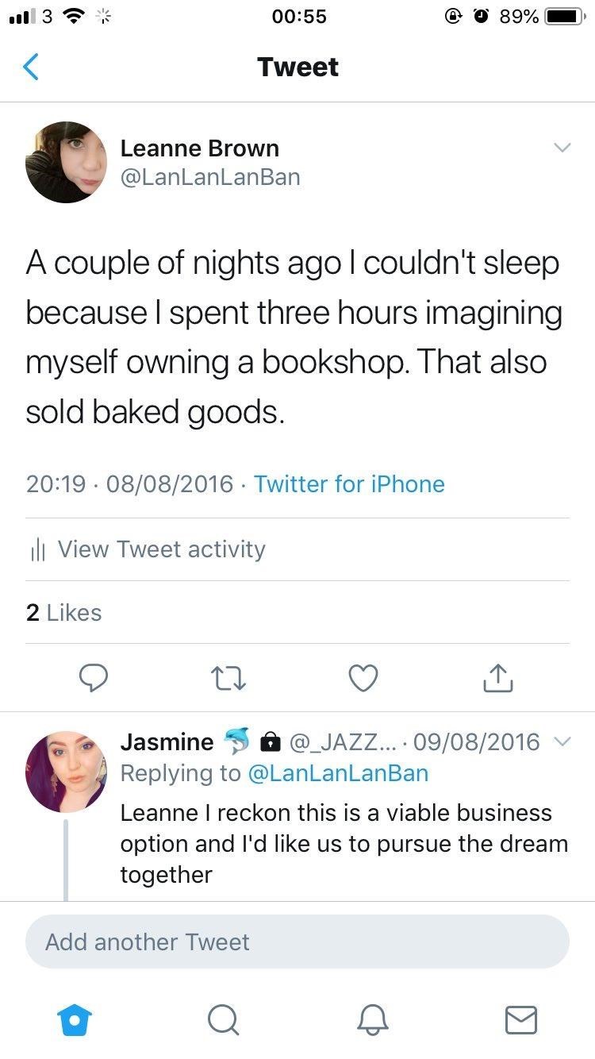Like the bookshop tweet with heart icon
This screenshot has width=595, height=1059.
pos(363,677)
